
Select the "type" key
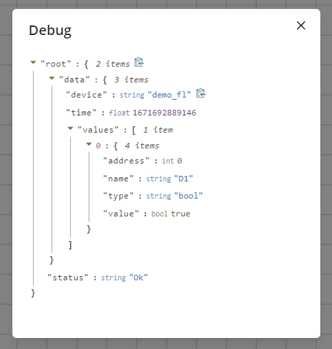[118, 196]
